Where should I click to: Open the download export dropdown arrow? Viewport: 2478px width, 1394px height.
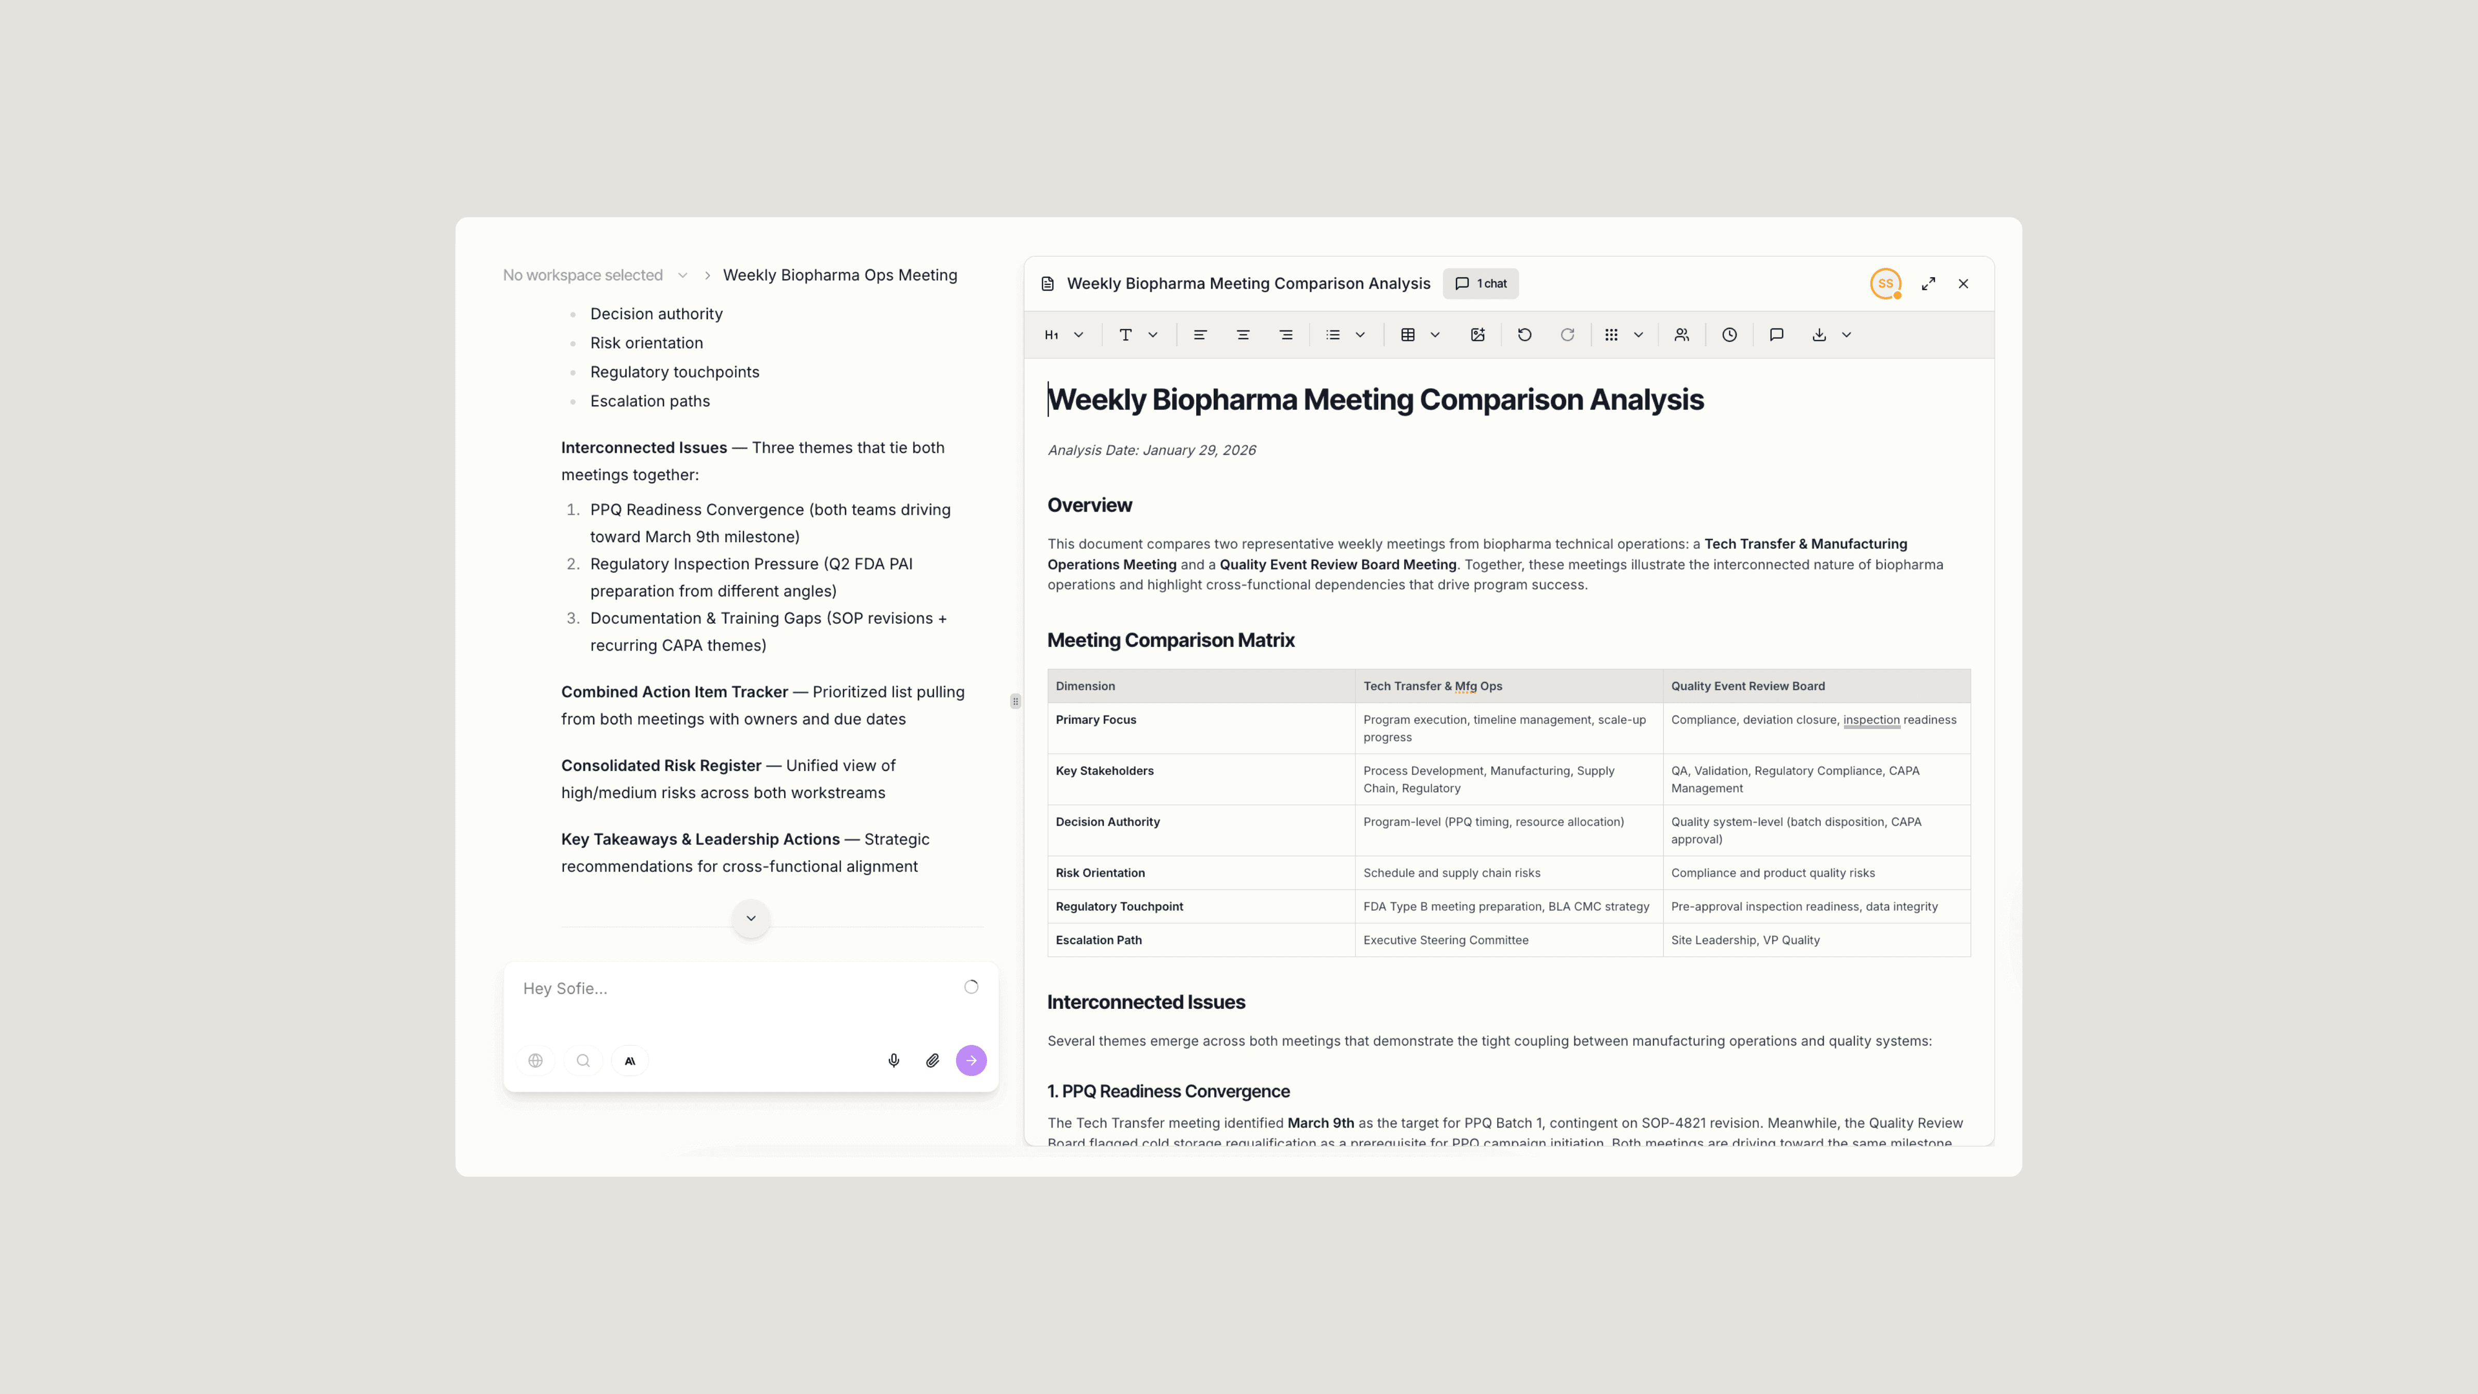(x=1847, y=335)
